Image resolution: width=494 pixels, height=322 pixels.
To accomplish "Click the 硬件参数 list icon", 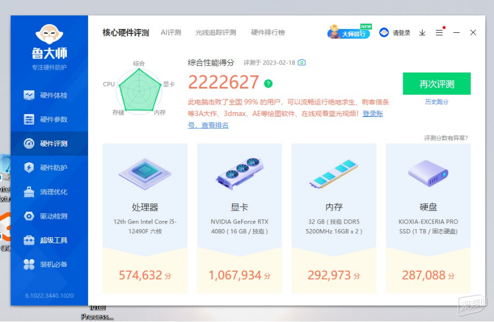I will click(29, 119).
